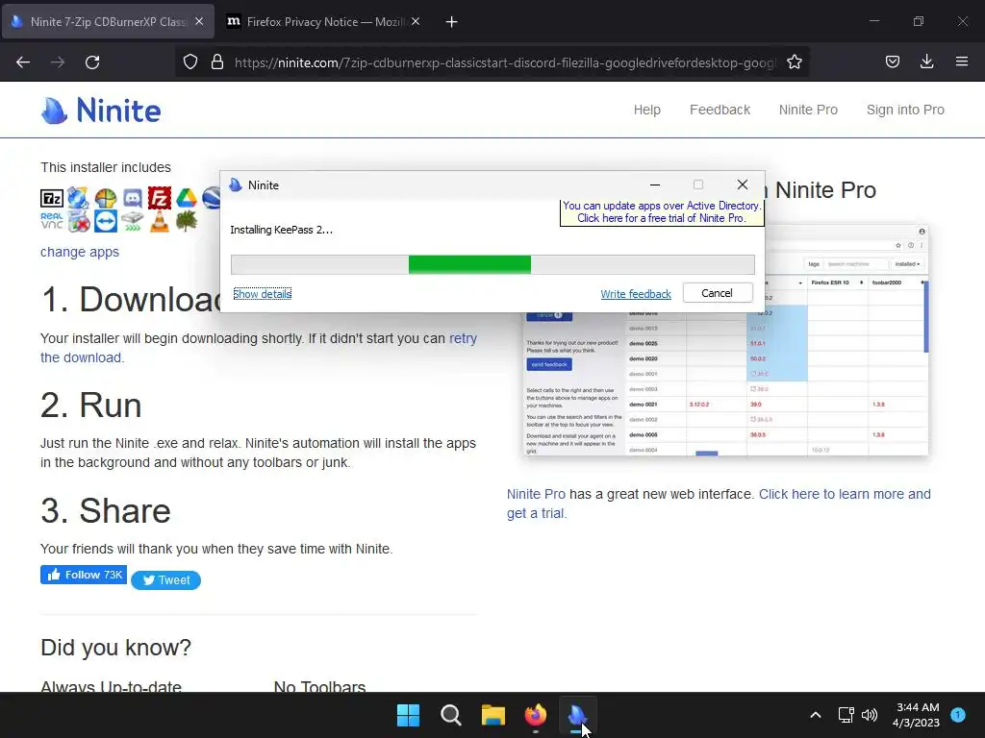
Task: Open the taskbar clock and date
Action: click(917, 715)
